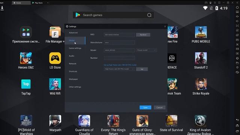Launch Guardians of Cloudia app icon
Viewport: 240px width, 135px height.
point(84,121)
